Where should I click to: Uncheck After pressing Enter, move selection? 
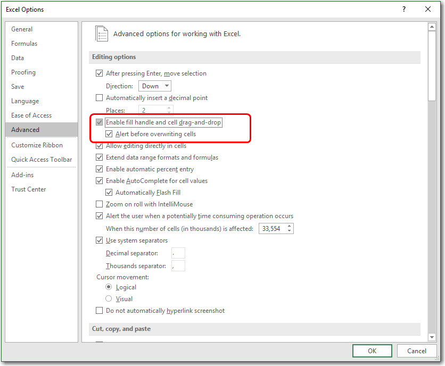(x=99, y=73)
